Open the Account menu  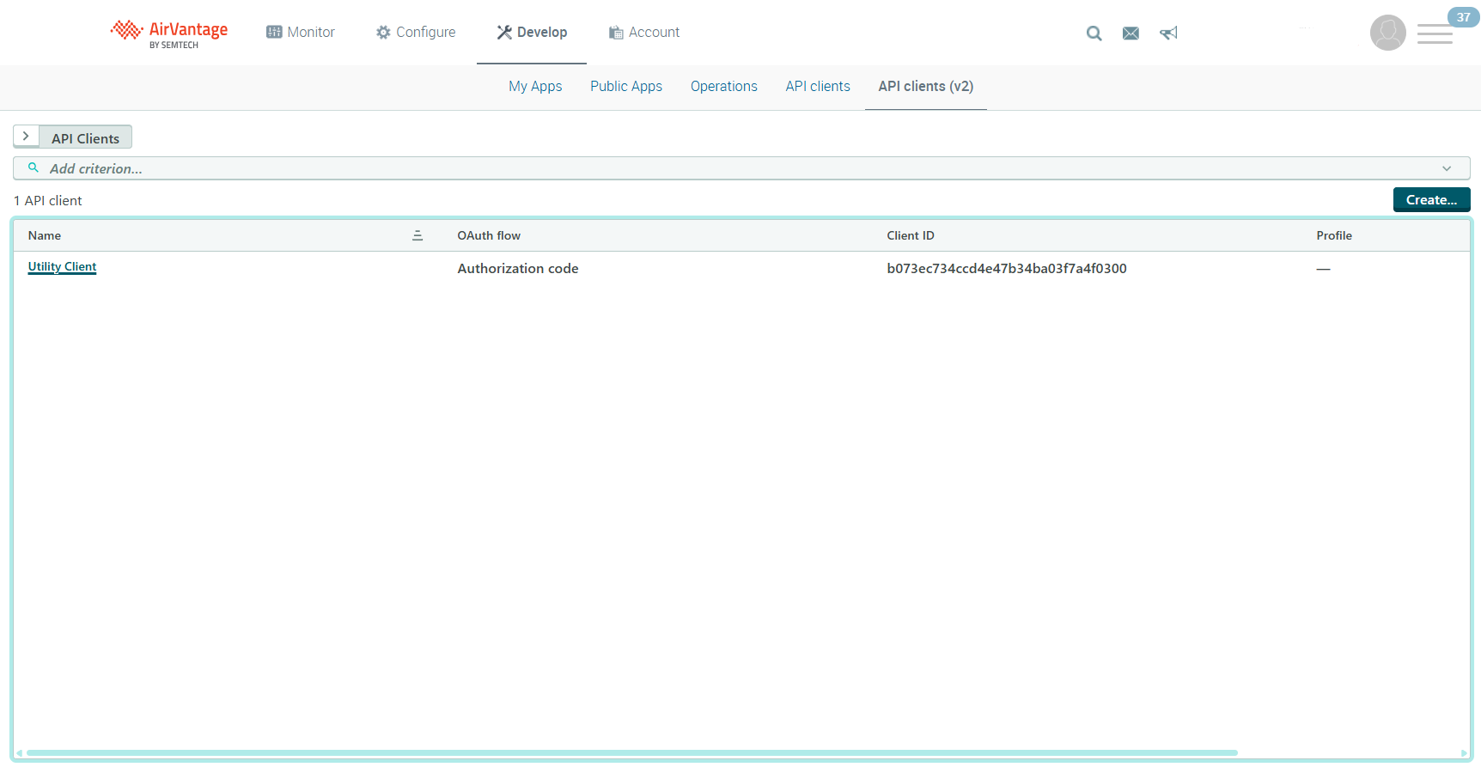tap(644, 33)
